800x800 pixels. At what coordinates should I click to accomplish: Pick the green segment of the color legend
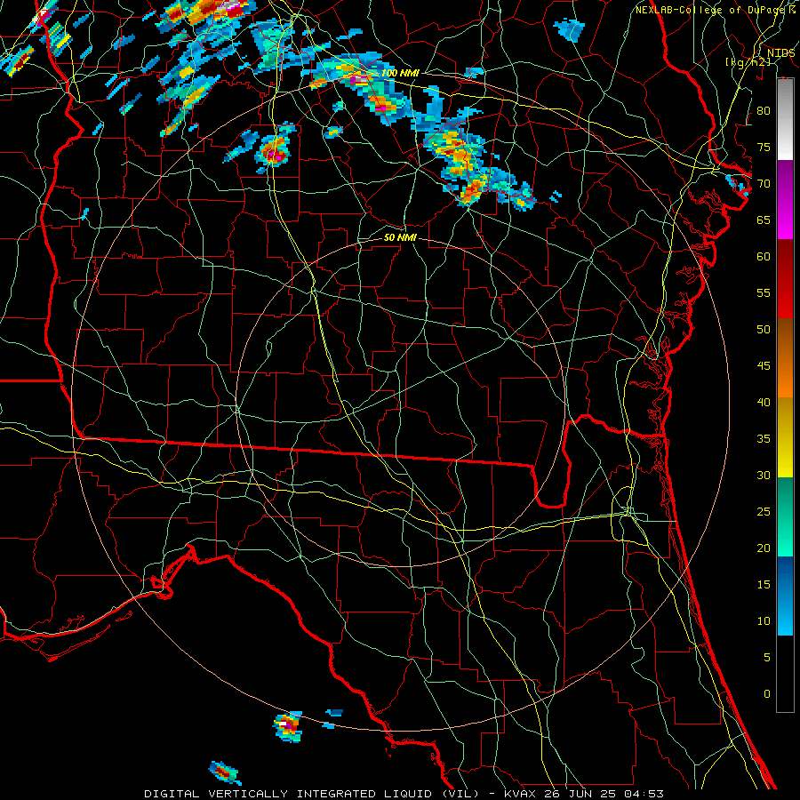tap(785, 516)
